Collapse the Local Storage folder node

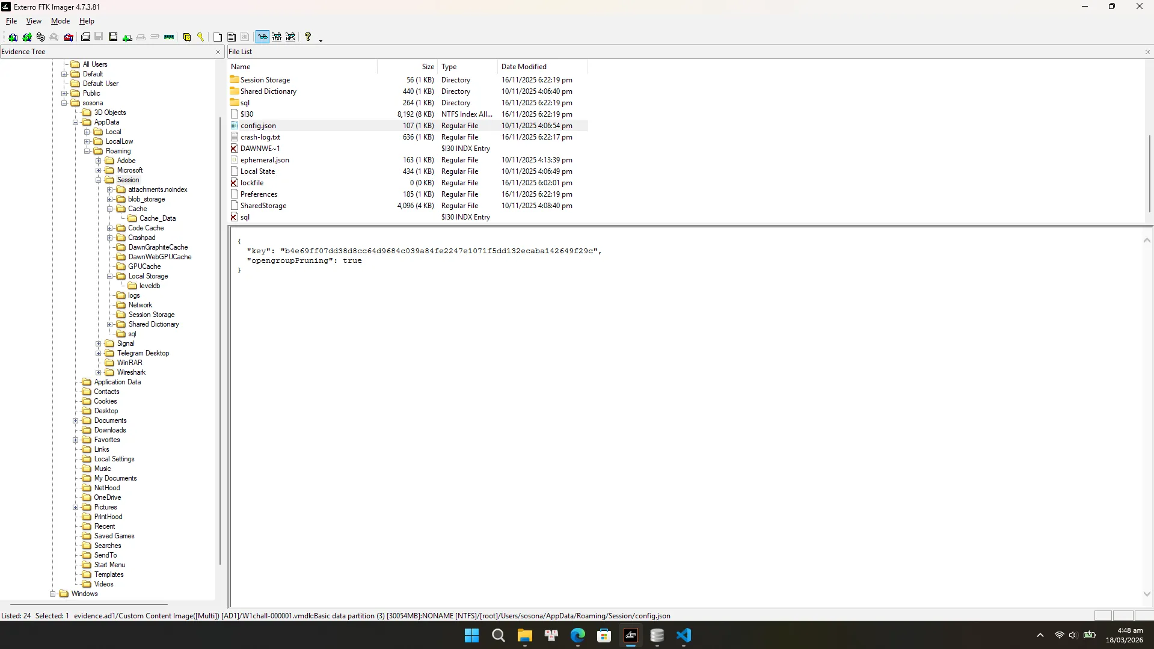110,276
